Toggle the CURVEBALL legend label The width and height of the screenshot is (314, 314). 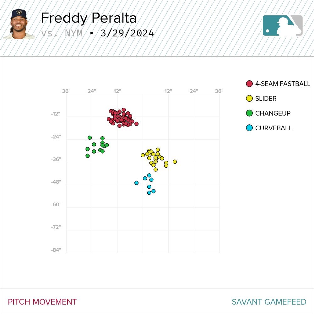[273, 128]
